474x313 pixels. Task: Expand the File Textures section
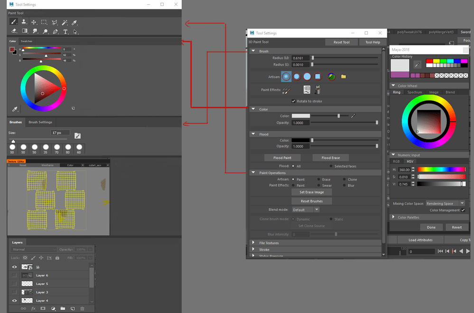click(x=253, y=243)
